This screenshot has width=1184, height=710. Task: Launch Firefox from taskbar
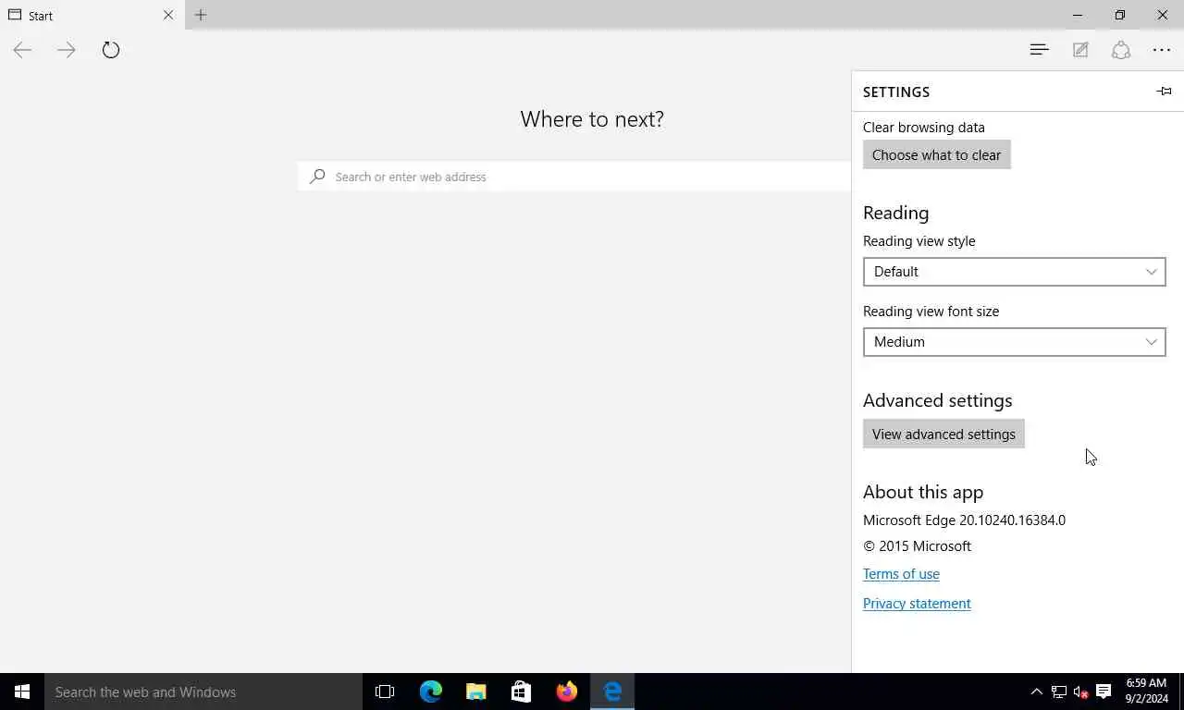567,692
